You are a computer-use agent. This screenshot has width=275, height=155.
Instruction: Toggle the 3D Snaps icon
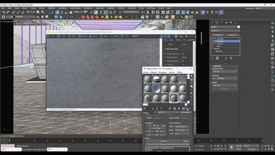pos(101,12)
